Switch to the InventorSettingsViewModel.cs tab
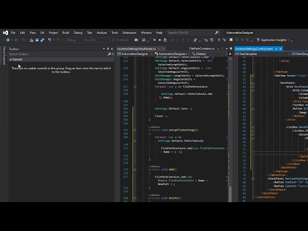Viewport: 308px width, 231px height. [137, 49]
